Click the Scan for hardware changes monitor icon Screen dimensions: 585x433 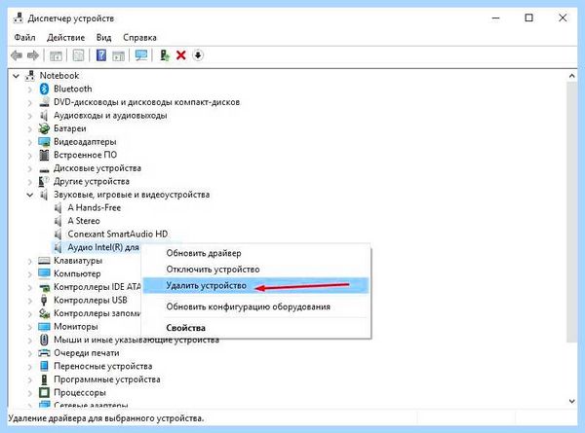[141, 55]
